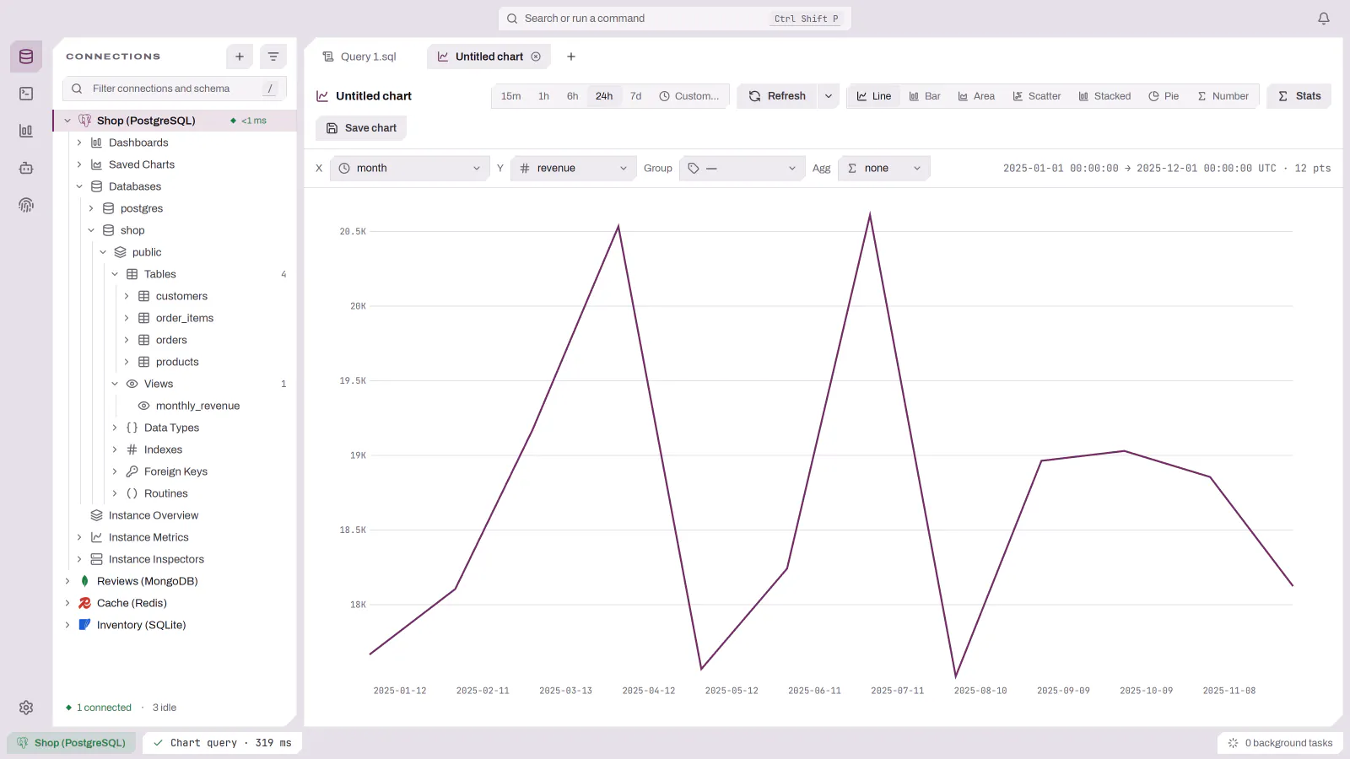Click the Cache Redis icon

coord(84,603)
